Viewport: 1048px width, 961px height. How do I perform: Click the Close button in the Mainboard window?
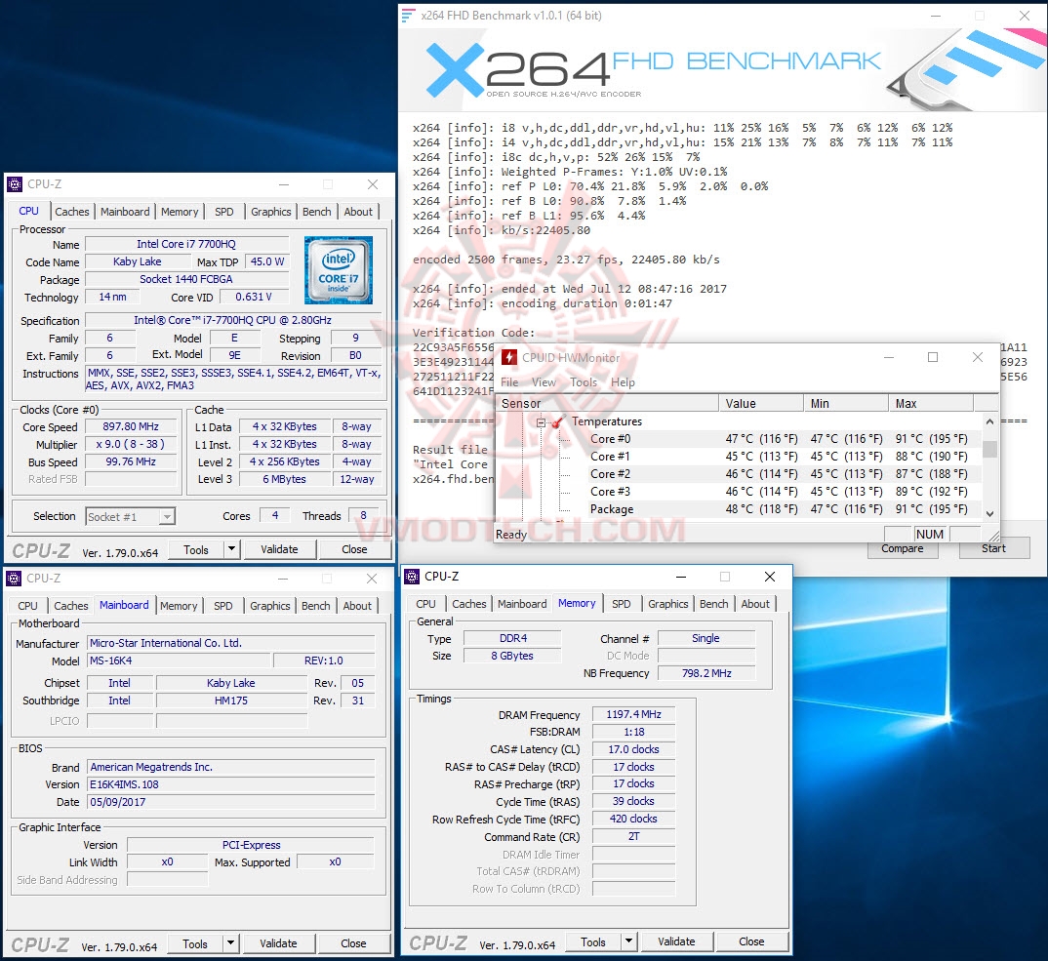(353, 944)
